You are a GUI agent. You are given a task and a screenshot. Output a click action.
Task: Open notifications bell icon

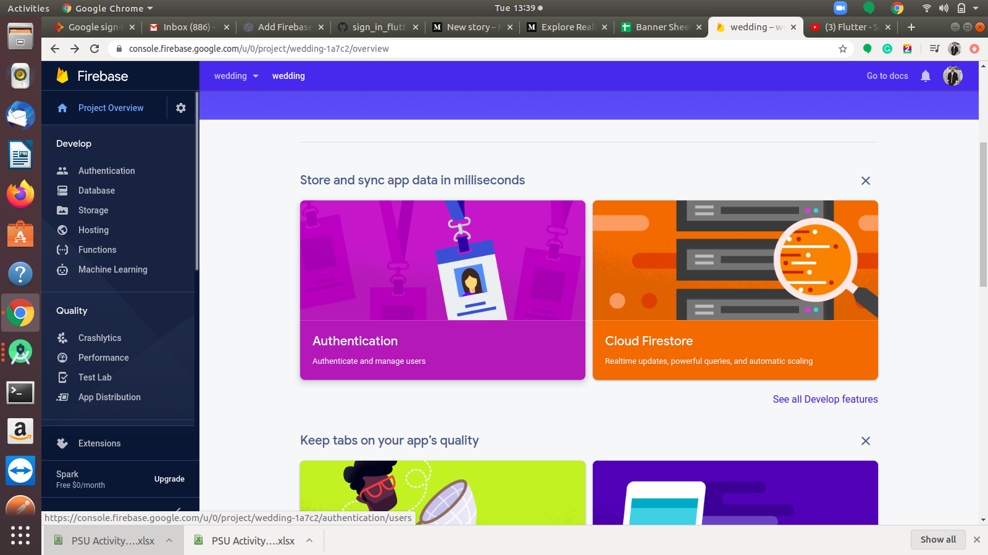tap(926, 76)
